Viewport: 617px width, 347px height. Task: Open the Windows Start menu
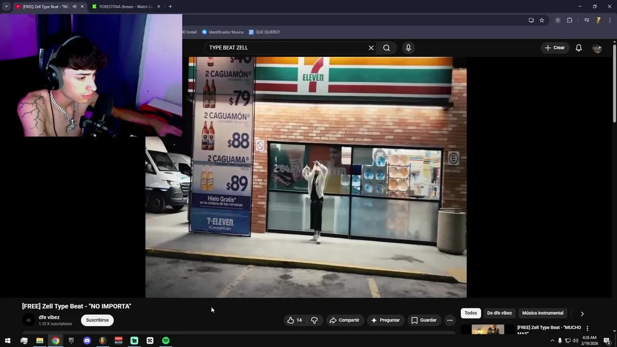tap(8, 341)
